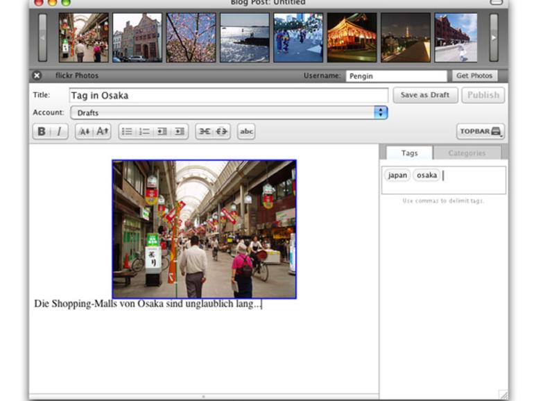The height and width of the screenshot is (401, 534).
Task: Click the Title field with Tag in Osaka
Action: [x=229, y=95]
